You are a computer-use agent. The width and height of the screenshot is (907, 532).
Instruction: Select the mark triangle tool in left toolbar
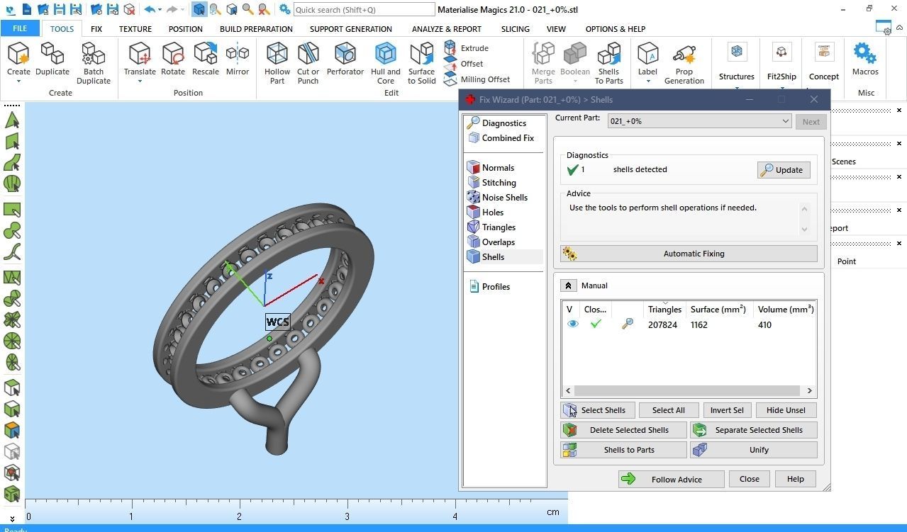[12, 120]
